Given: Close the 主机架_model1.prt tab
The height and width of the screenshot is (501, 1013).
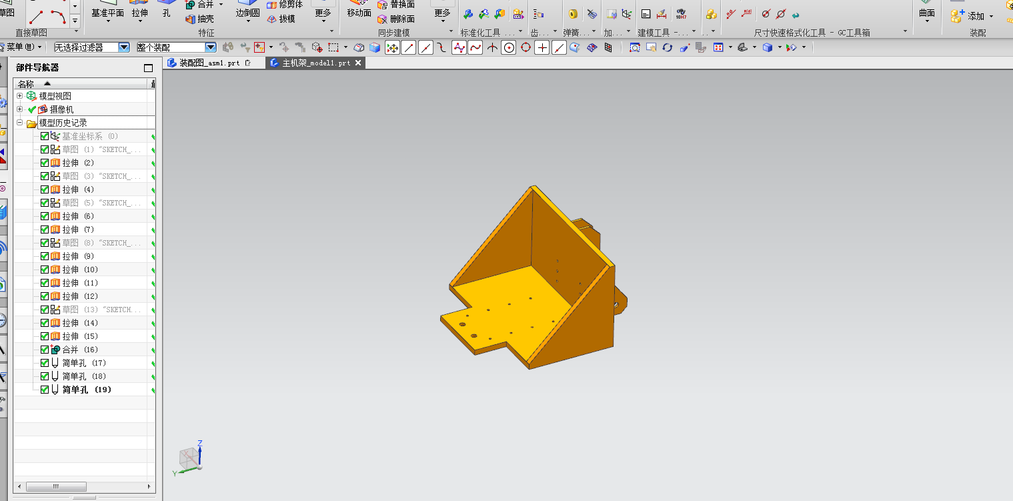Looking at the screenshot, I should pyautogui.click(x=358, y=63).
